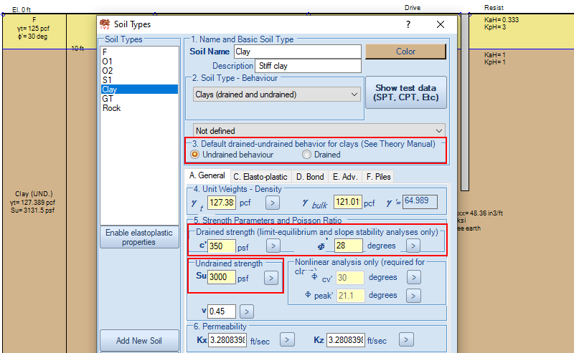The image size is (574, 353).
Task: Click the arrow next to Su value
Action: tap(271, 278)
